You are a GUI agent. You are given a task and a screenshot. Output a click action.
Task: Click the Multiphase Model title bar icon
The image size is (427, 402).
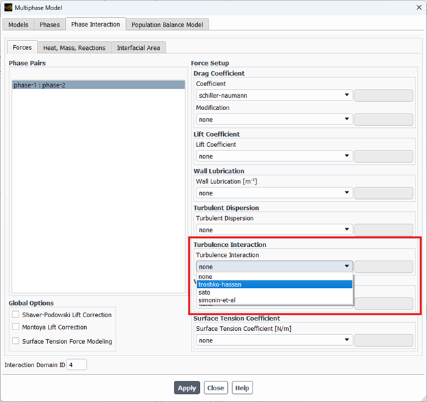tap(8, 8)
